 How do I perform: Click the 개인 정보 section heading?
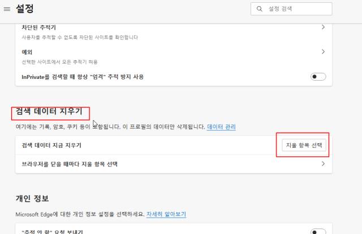(33, 198)
